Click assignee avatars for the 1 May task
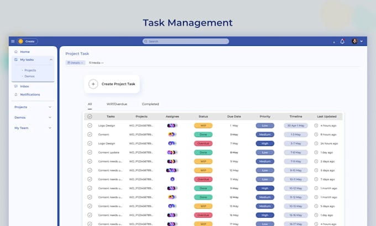 pyautogui.click(x=172, y=125)
